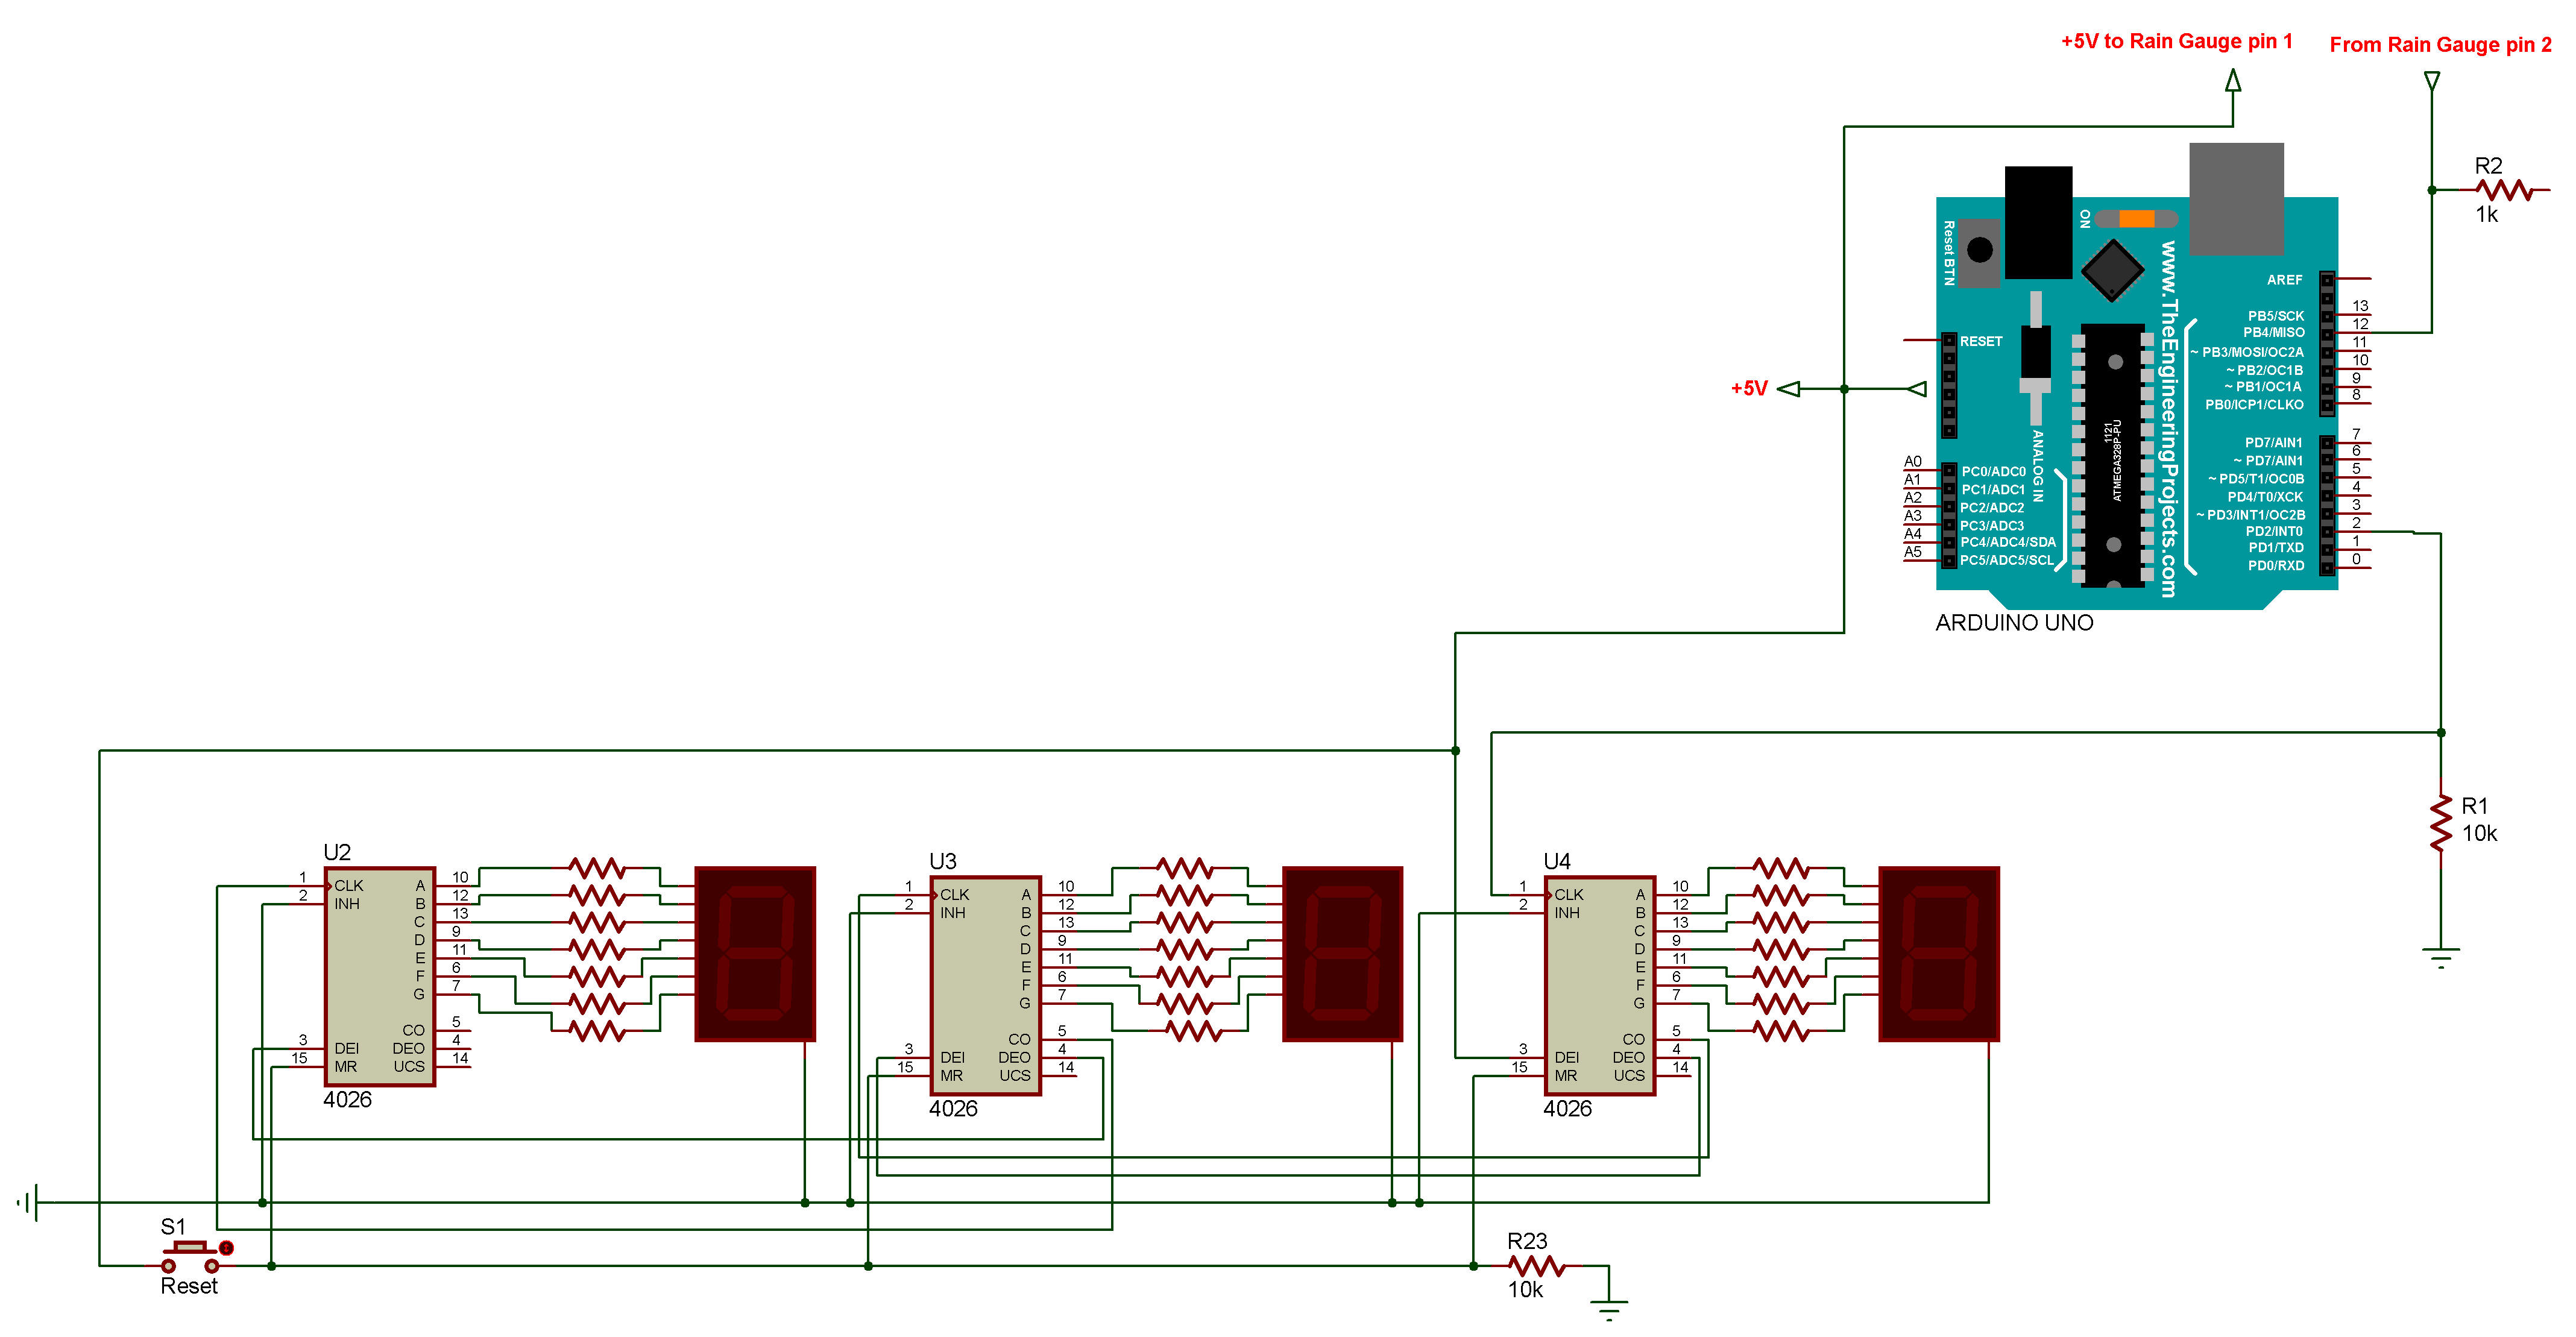
Task: Click the PD2/INT0 pin label on Arduino
Action: 2274,532
